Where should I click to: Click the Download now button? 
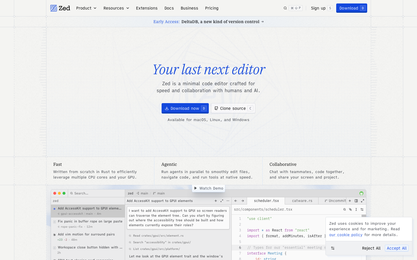click(x=185, y=108)
